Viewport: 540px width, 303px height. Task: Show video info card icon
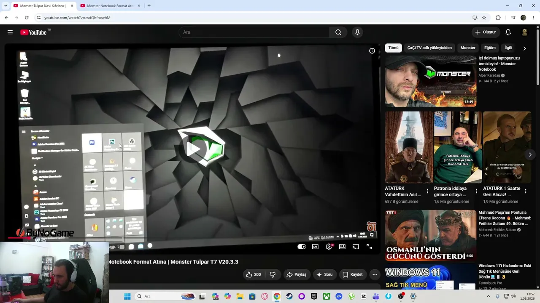(372, 51)
